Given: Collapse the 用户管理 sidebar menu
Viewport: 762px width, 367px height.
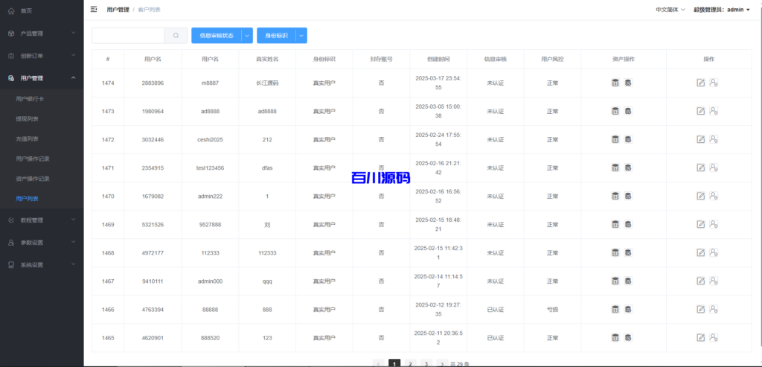Looking at the screenshot, I should 42,77.
